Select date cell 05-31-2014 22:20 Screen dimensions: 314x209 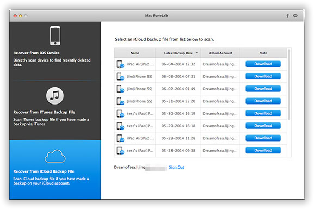(x=178, y=101)
